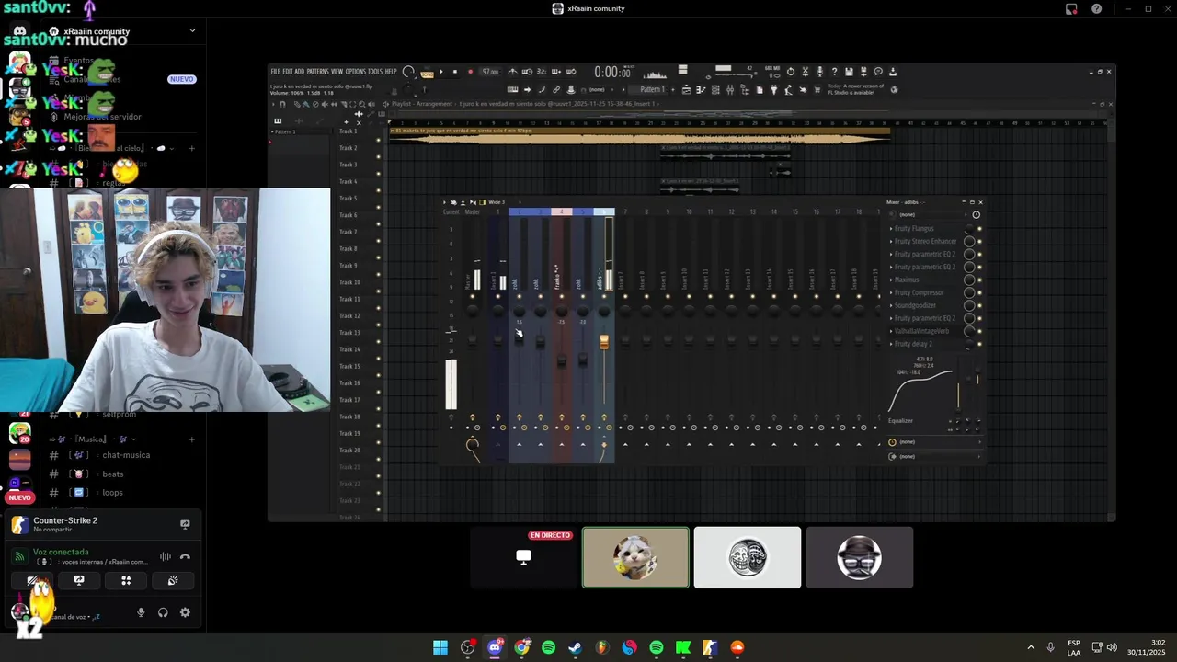1177x662 pixels.
Task: Toggle mute light on Insert 7 mixer track
Action: tap(625, 296)
